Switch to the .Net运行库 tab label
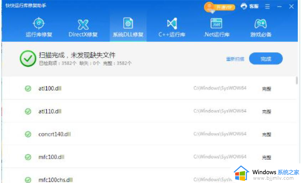Viewport: 301px width, 183px height. click(216, 35)
